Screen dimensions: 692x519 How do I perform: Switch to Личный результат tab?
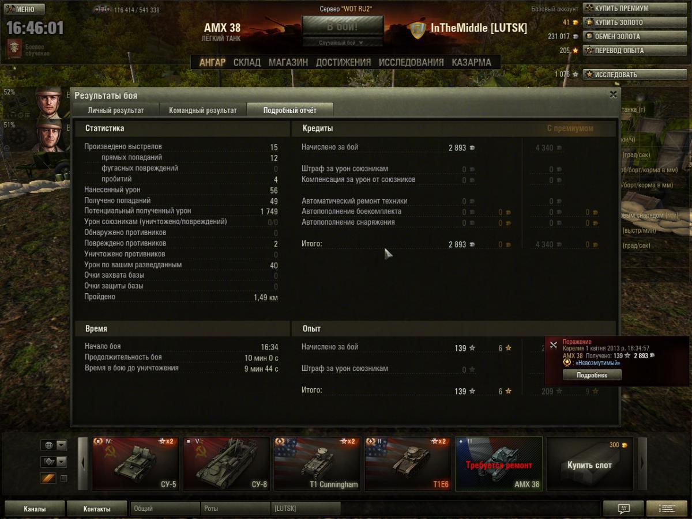tap(115, 110)
